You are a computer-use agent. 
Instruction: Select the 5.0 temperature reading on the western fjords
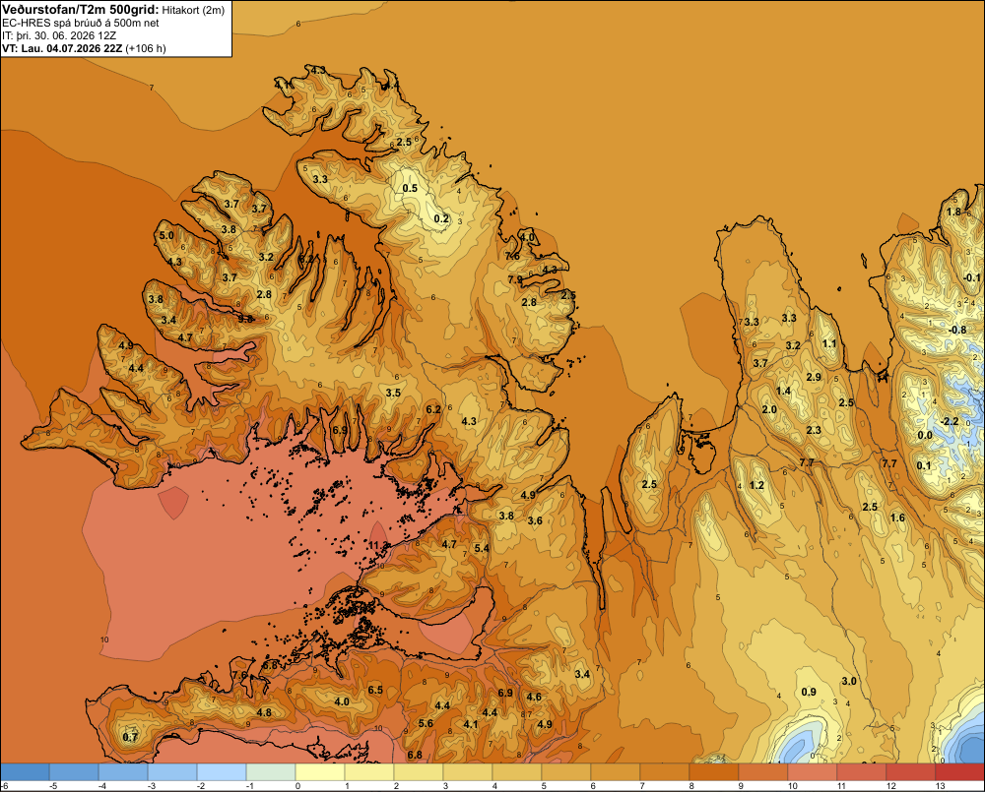click(x=166, y=235)
